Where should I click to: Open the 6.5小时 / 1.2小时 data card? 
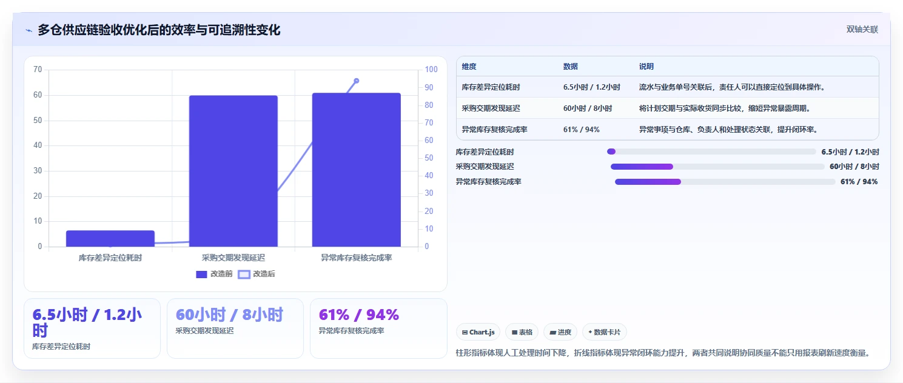92,328
